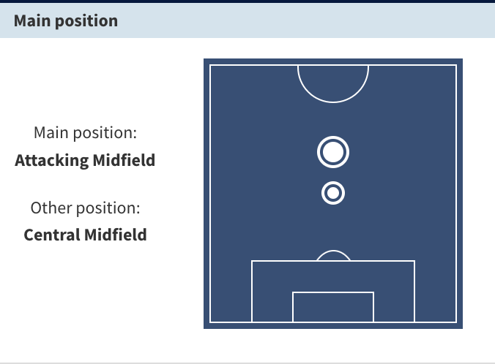Click the inner dot of Attacking Midfield marker
The height and width of the screenshot is (364, 495).
333,152
